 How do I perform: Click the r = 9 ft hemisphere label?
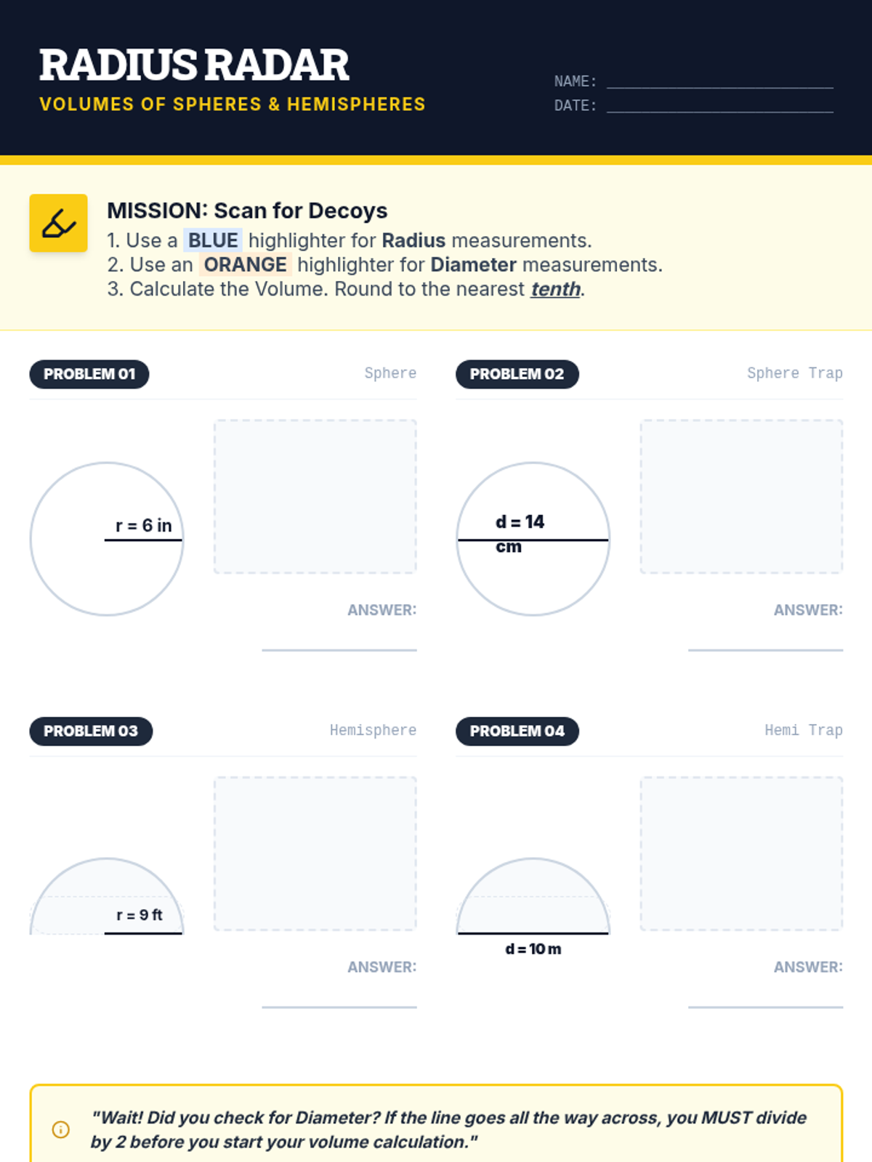[140, 915]
